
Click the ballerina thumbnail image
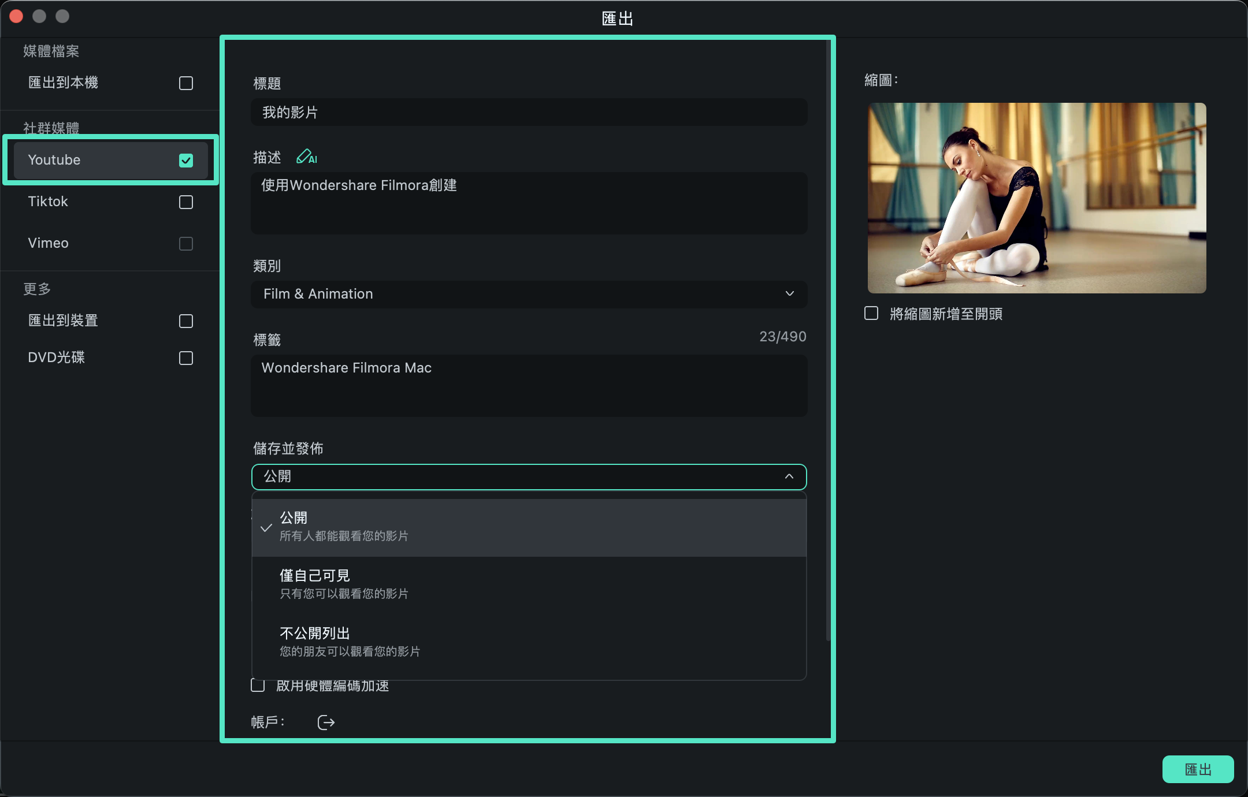pyautogui.click(x=1037, y=198)
